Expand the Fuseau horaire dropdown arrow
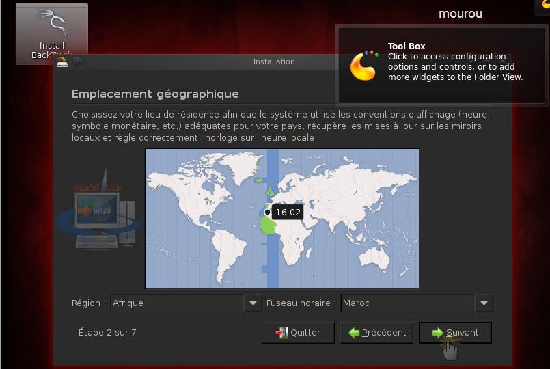The image size is (550, 369). tap(484, 303)
